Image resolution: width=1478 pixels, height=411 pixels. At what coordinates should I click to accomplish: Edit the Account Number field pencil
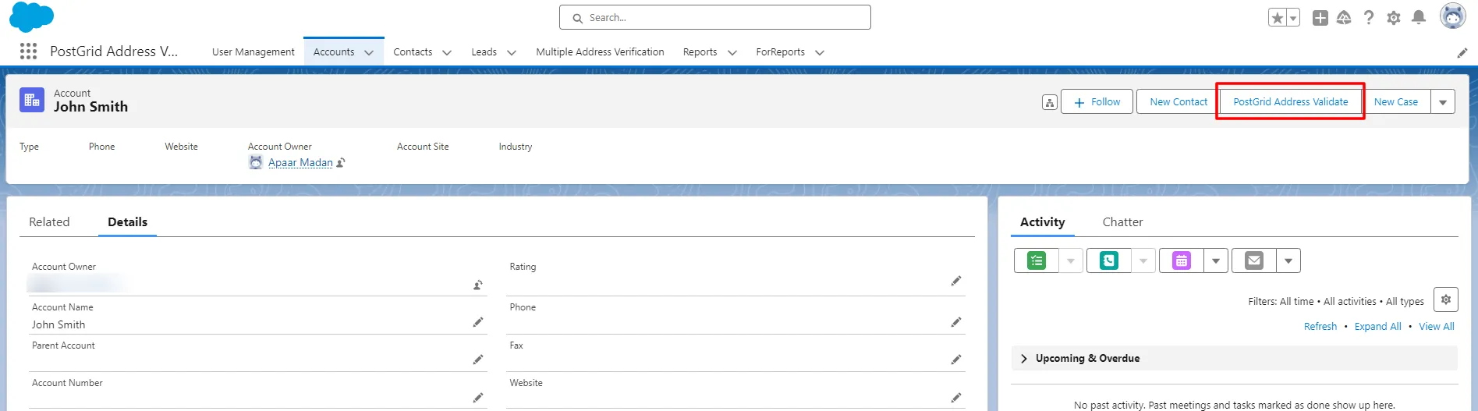tap(478, 398)
